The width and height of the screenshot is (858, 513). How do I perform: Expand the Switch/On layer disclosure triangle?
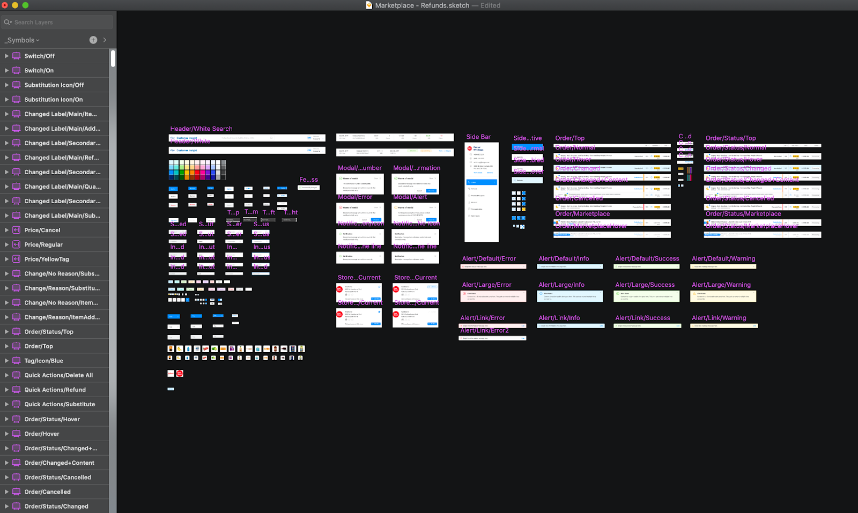point(6,70)
